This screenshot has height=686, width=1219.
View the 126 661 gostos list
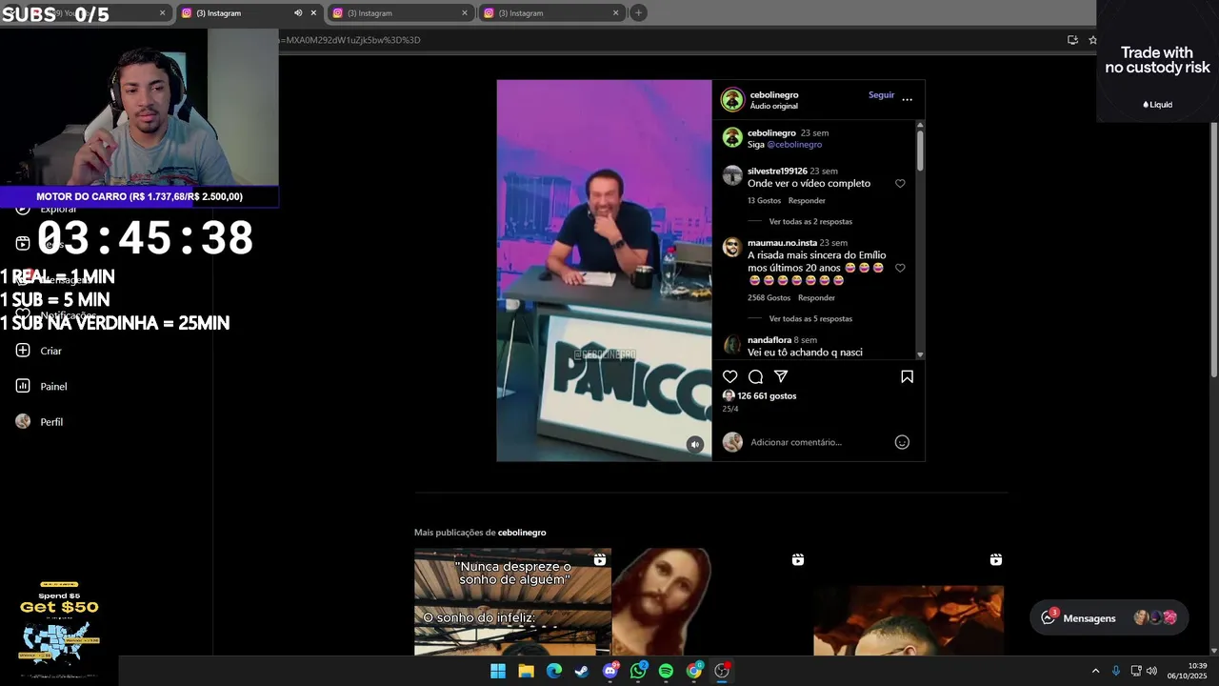767,395
